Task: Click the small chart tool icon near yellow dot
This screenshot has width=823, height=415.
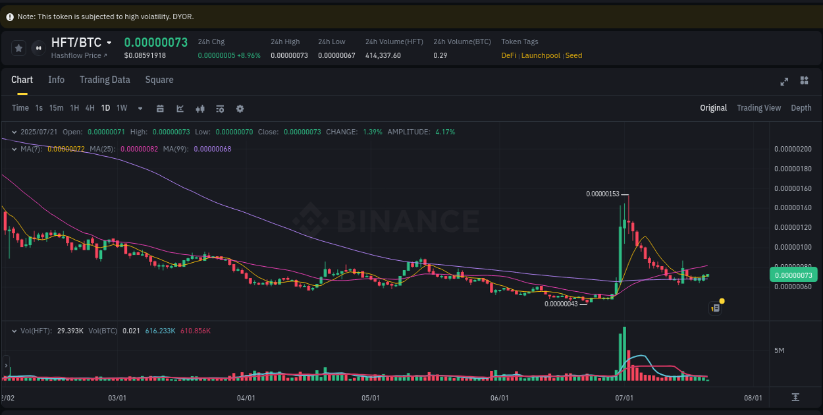Action: 715,308
